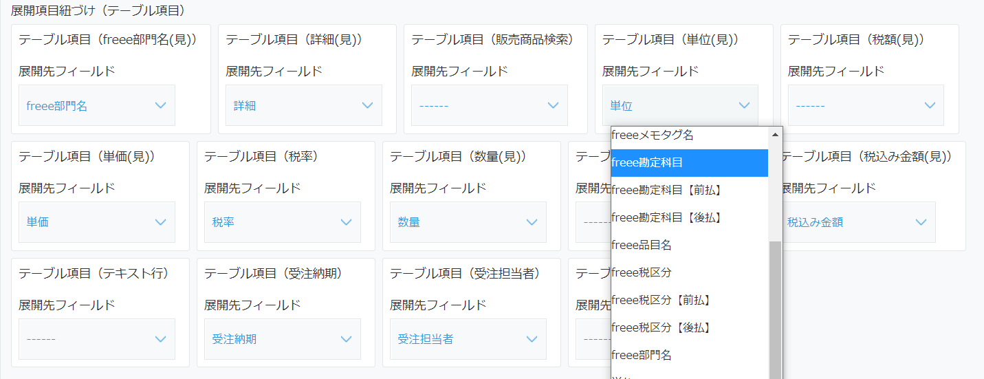Click chevron icon in 詳細 select
The width and height of the screenshot is (984, 379).
367,105
